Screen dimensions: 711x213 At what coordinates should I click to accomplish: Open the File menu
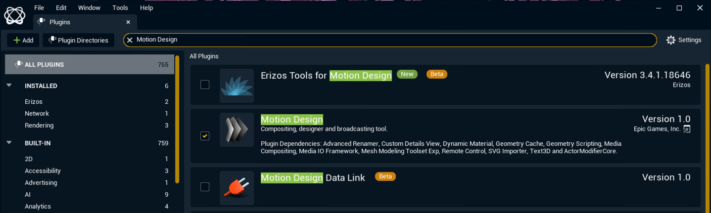coord(39,8)
